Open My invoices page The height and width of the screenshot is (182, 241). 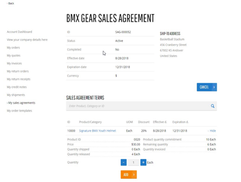point(14,63)
